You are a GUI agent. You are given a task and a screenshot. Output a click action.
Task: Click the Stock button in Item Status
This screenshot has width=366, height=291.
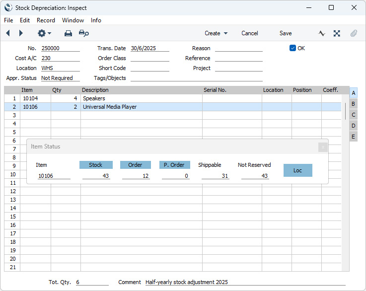pyautogui.click(x=96, y=165)
